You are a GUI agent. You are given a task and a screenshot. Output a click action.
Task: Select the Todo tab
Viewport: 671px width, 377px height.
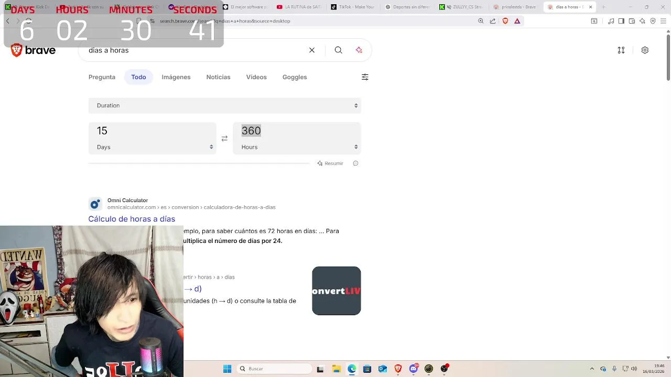click(138, 77)
